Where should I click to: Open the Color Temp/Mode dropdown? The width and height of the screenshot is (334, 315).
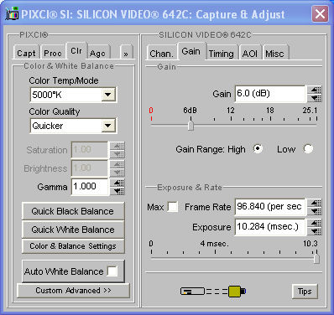108,95
